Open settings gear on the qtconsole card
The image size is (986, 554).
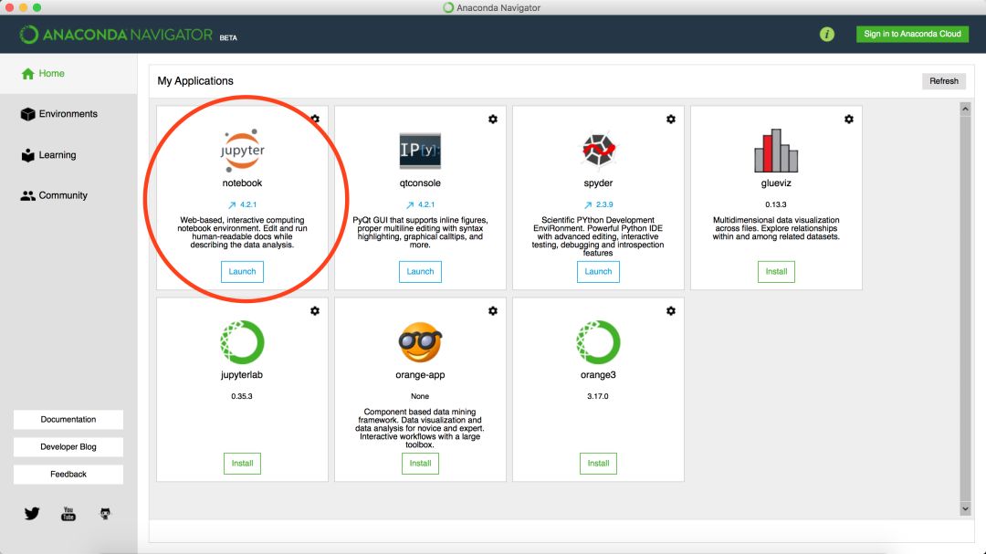point(493,119)
